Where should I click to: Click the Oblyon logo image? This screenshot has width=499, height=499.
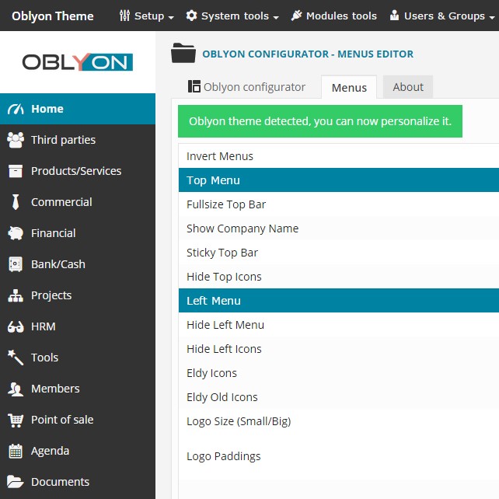77,62
